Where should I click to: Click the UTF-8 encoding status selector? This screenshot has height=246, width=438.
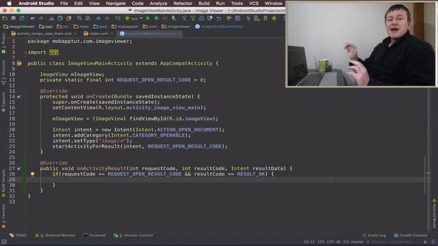coord(333,242)
